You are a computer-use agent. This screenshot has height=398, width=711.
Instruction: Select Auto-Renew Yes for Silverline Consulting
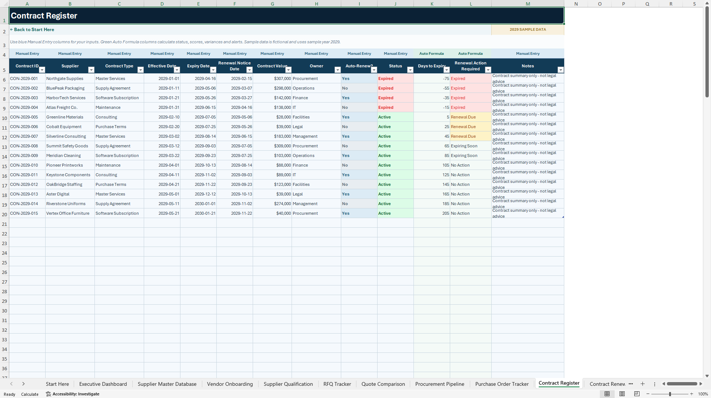359,136
